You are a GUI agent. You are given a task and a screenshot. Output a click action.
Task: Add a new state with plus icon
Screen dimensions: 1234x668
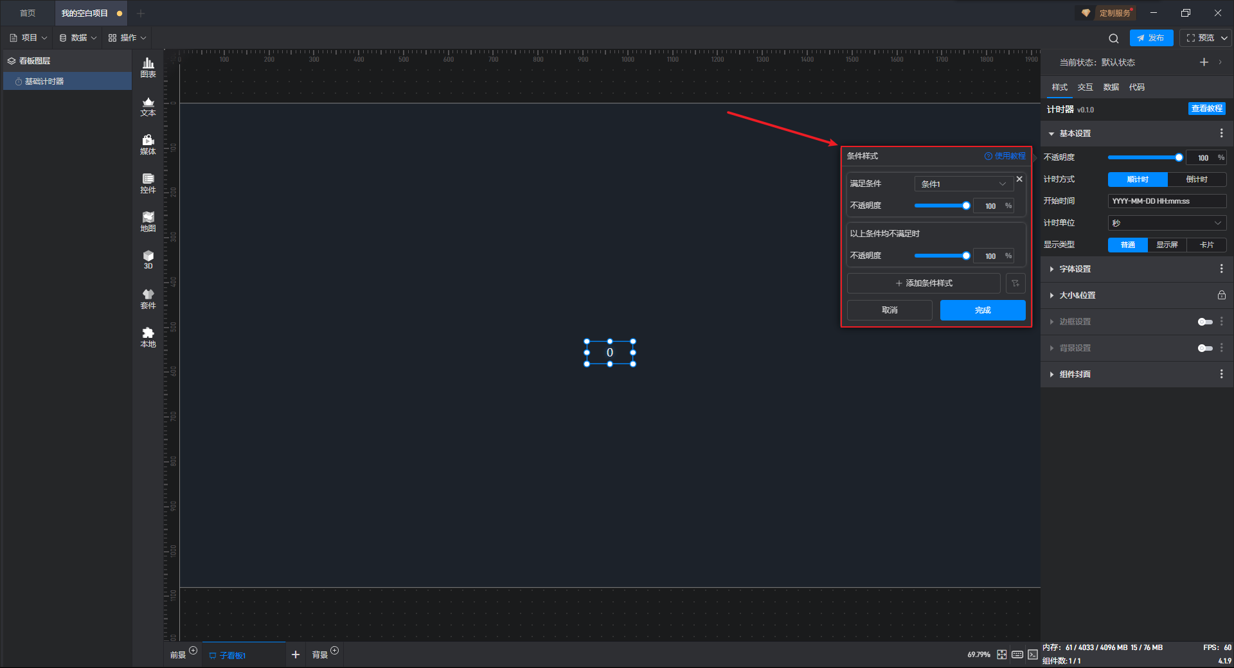pyautogui.click(x=1204, y=62)
